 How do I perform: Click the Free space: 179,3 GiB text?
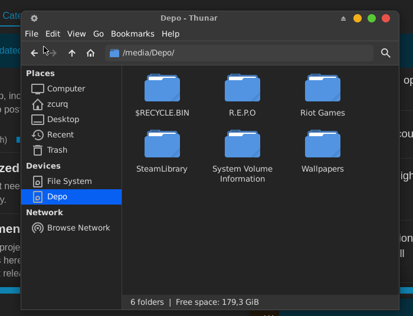tap(217, 302)
